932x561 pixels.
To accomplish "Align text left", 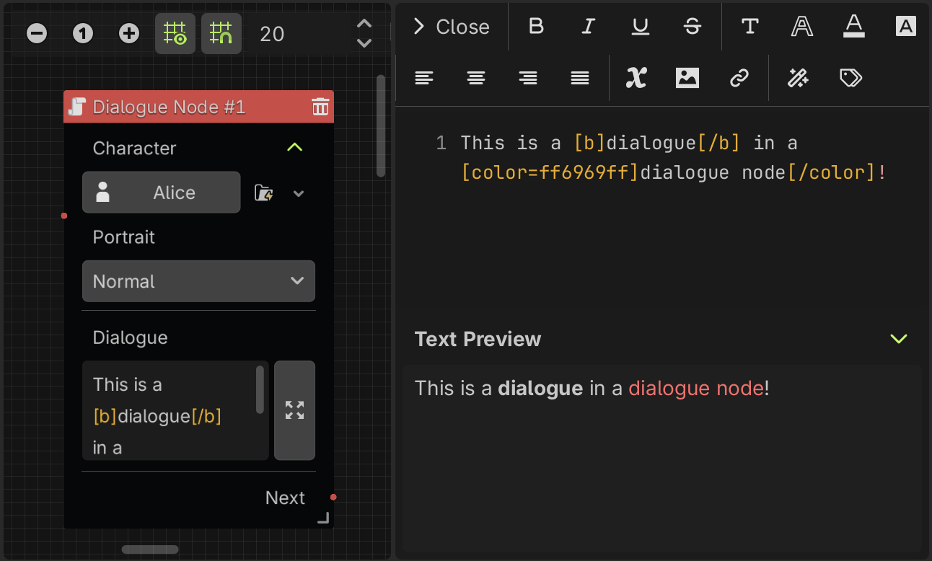I will (424, 78).
